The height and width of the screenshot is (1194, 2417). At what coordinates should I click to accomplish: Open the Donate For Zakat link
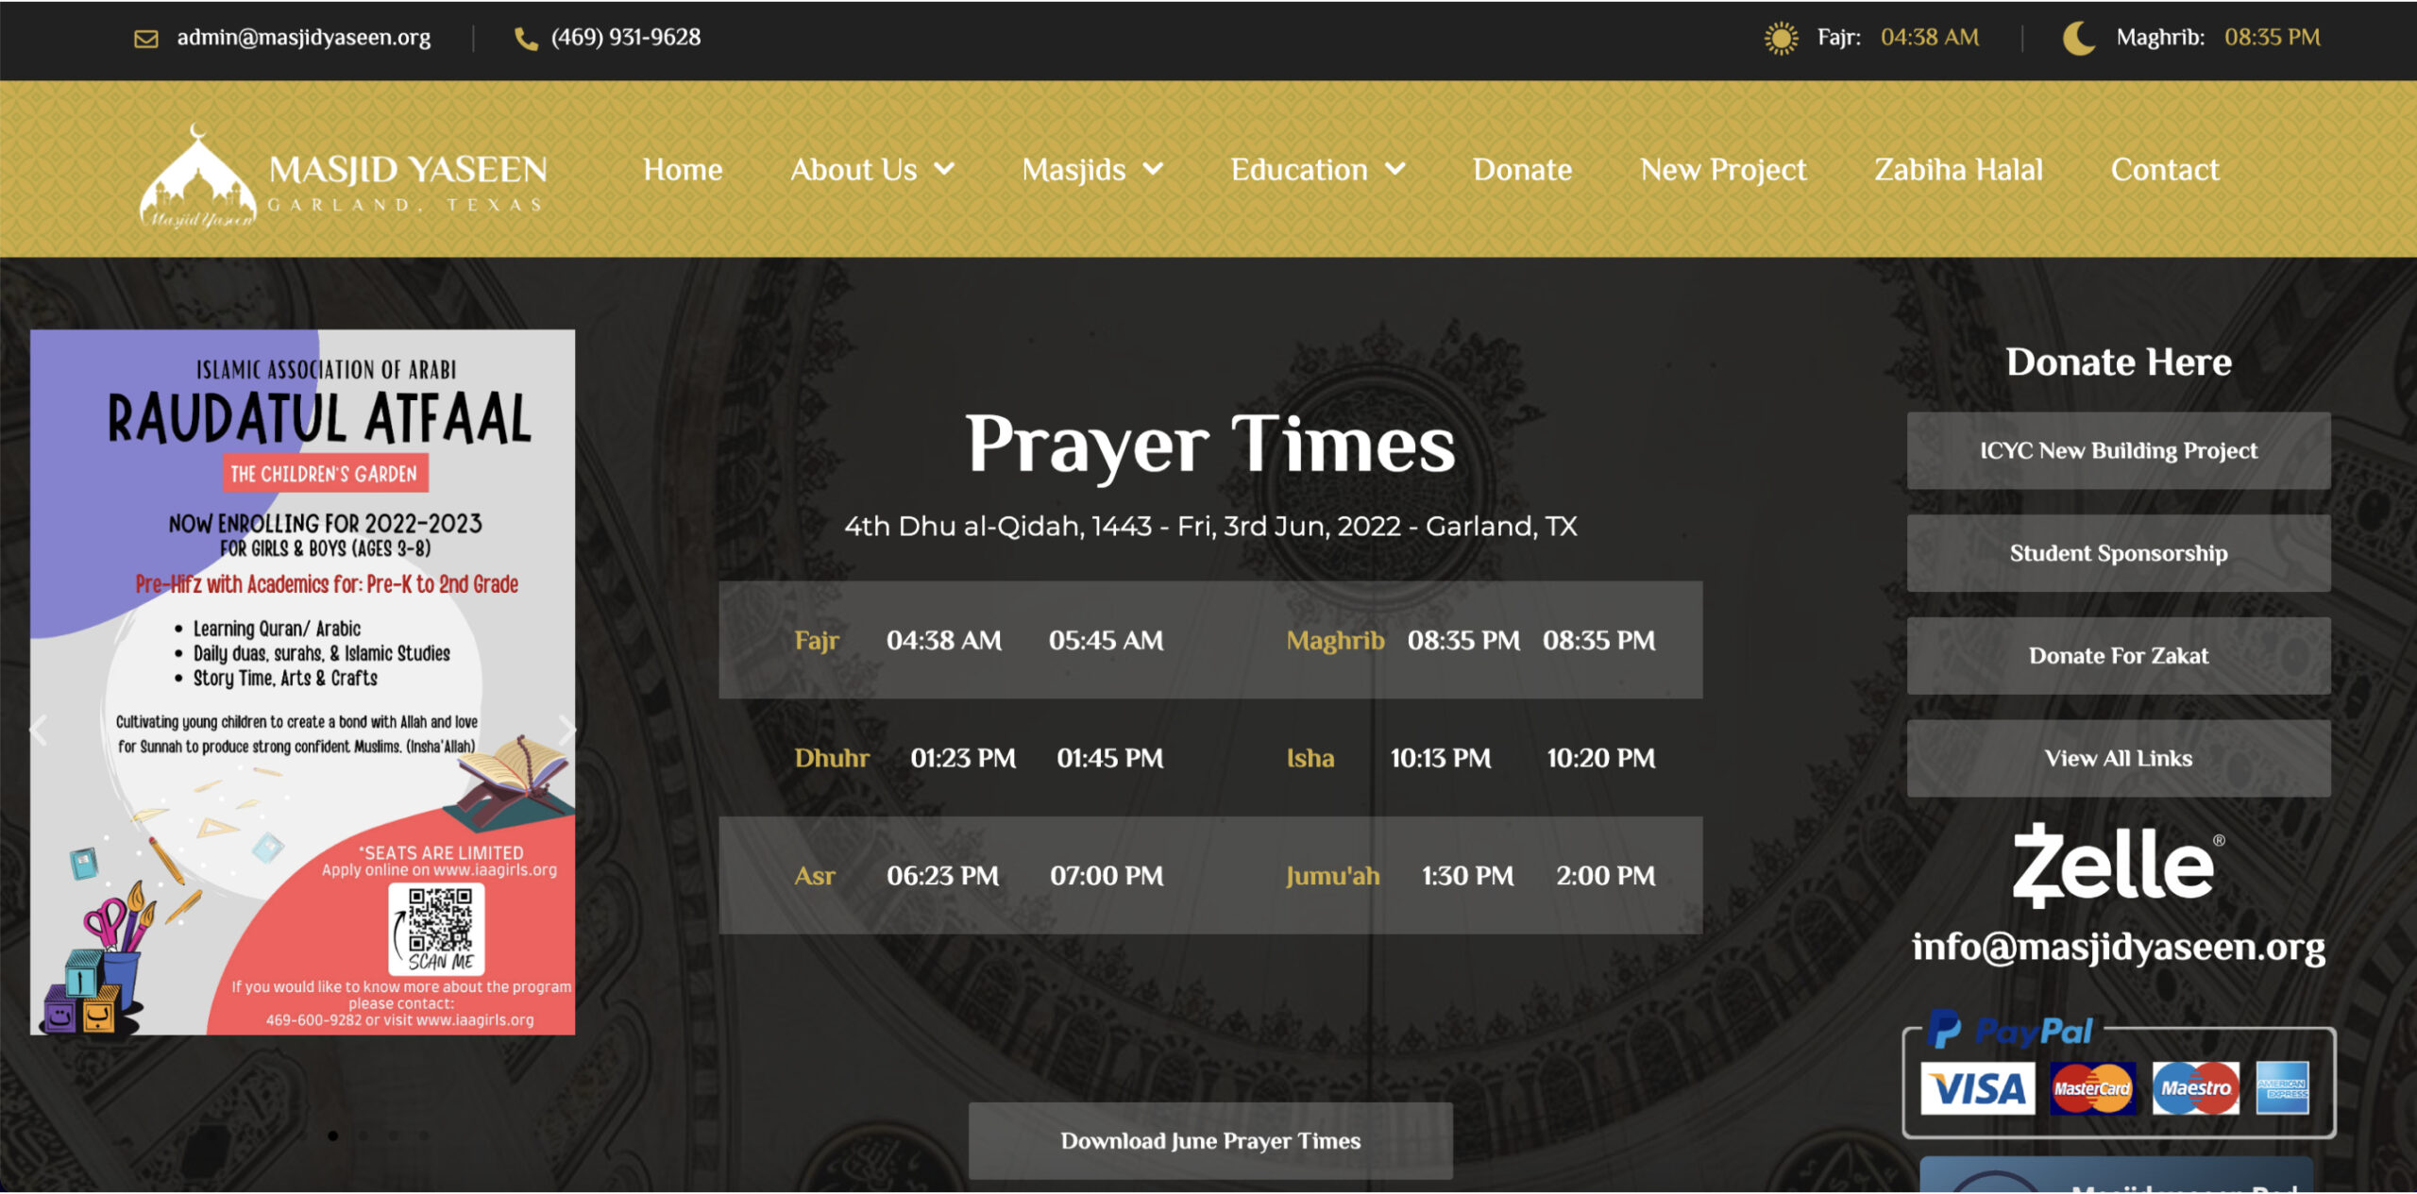[2118, 655]
